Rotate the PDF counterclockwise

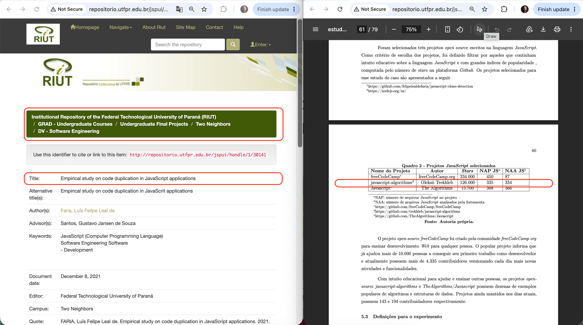(460, 29)
